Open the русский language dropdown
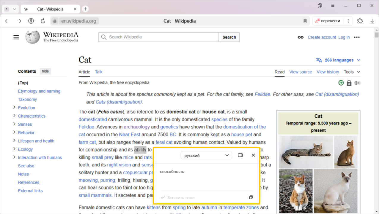Viewport: 379px width, 214px height. click(206, 155)
